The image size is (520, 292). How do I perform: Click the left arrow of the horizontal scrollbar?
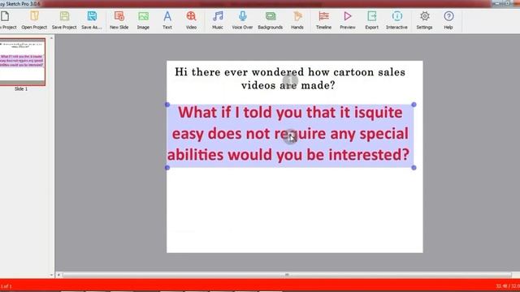pos(58,275)
